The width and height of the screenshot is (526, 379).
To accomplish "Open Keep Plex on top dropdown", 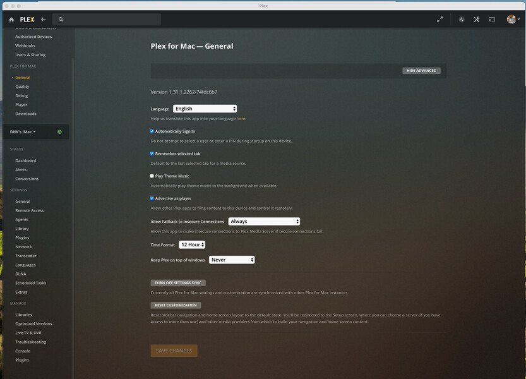I will click(x=232, y=260).
